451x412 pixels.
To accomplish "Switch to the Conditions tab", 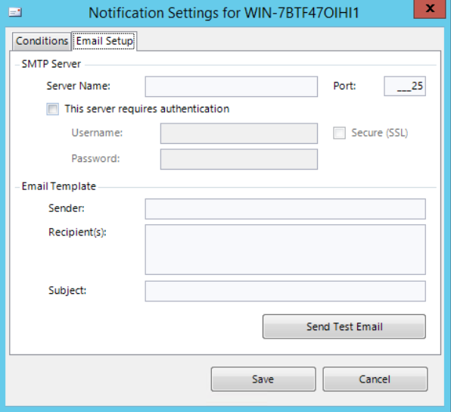I will (42, 41).
